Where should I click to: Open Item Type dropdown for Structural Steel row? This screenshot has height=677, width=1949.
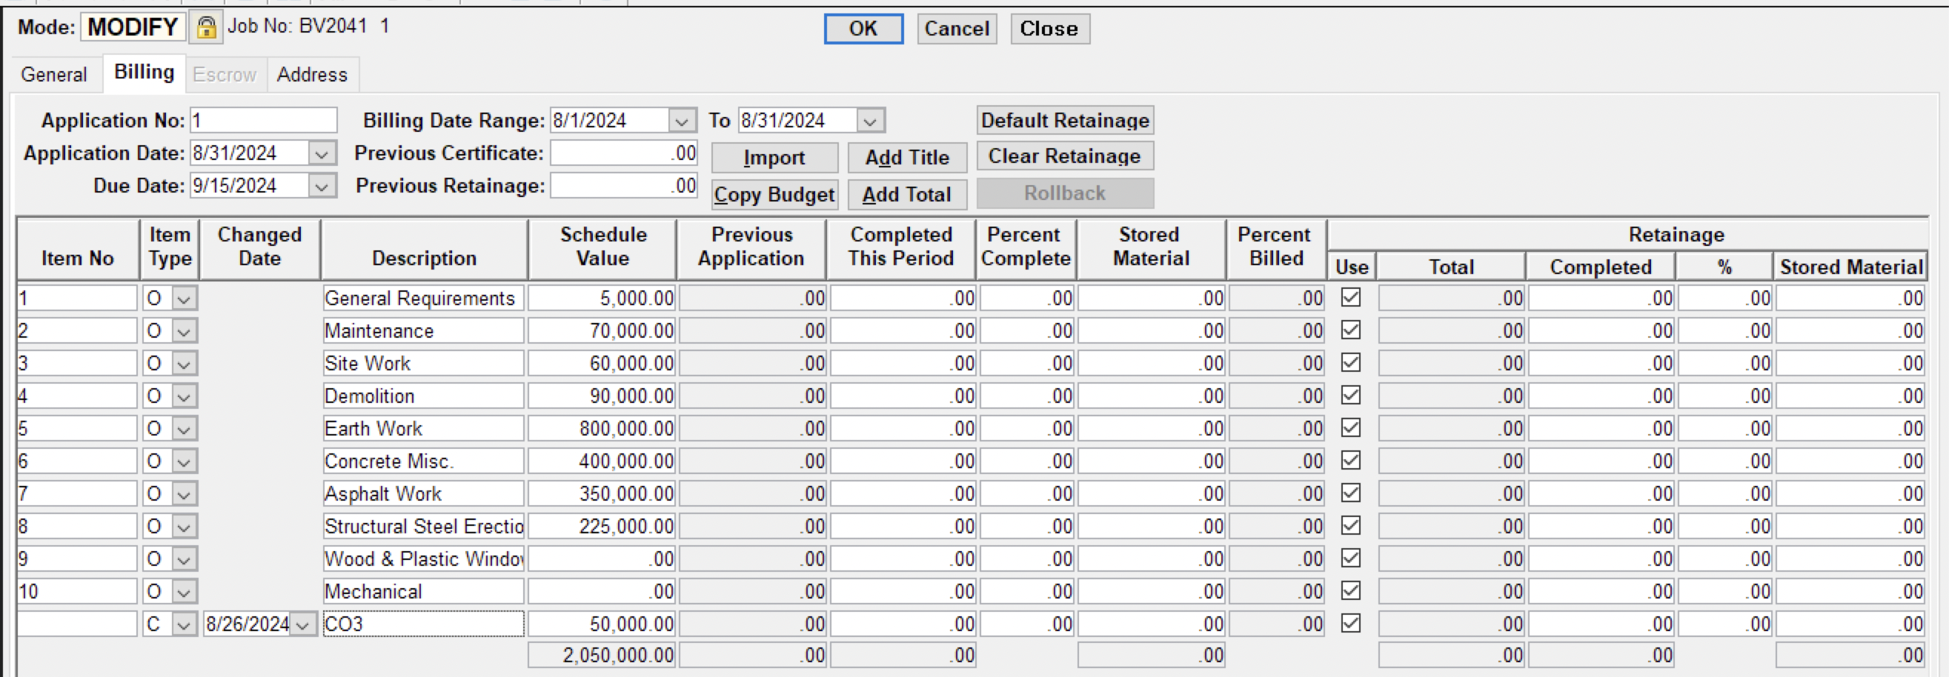pos(184,527)
